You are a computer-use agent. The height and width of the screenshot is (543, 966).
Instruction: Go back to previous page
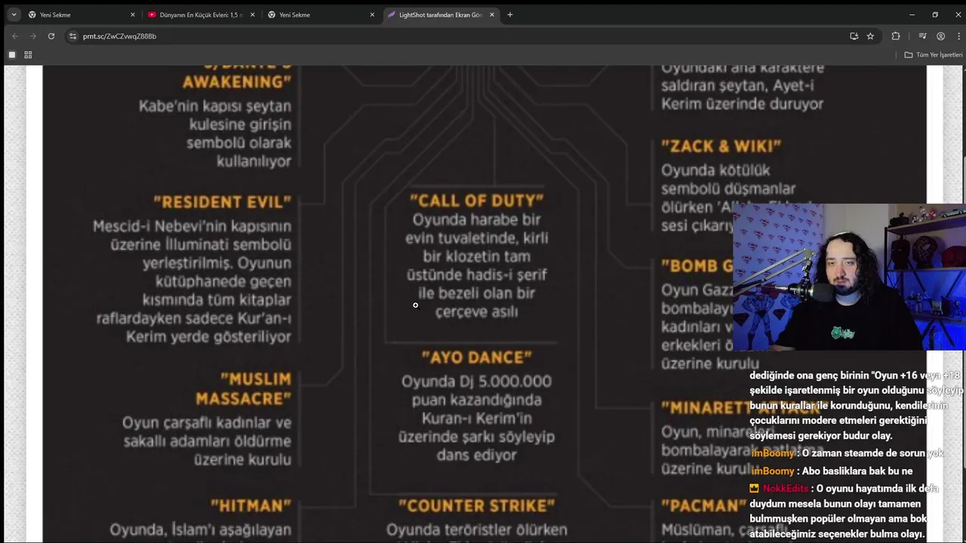[x=14, y=36]
